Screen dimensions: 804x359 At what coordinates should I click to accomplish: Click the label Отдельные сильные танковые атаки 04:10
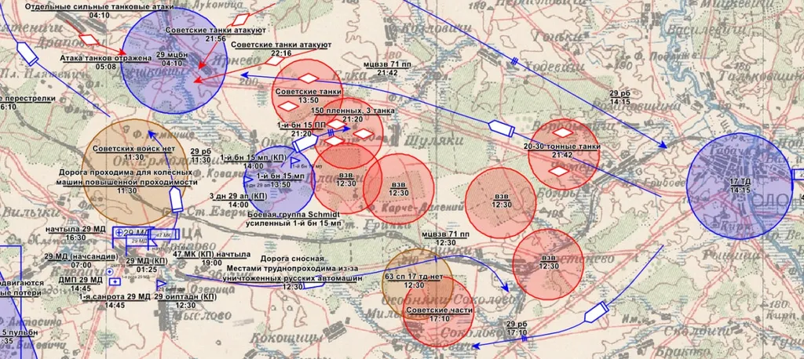click(99, 11)
